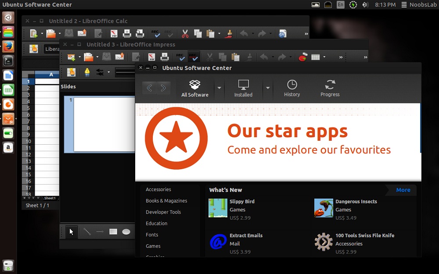Switch to Sheet1 tab in Calc
This screenshot has height=274, width=439.
(50, 198)
